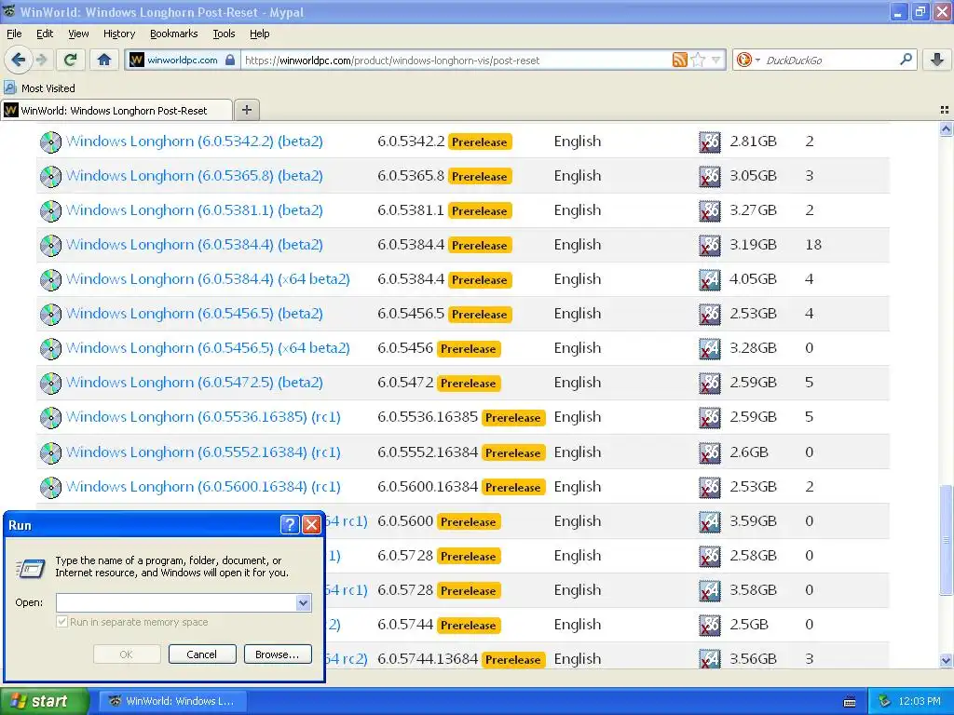Open the Downloads arrow button
The image size is (954, 715).
tap(937, 60)
